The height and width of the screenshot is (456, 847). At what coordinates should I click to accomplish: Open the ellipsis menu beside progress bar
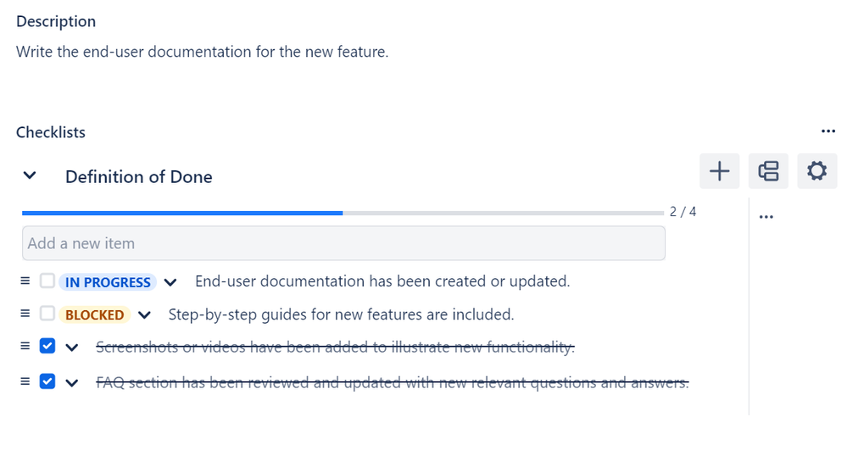click(766, 217)
